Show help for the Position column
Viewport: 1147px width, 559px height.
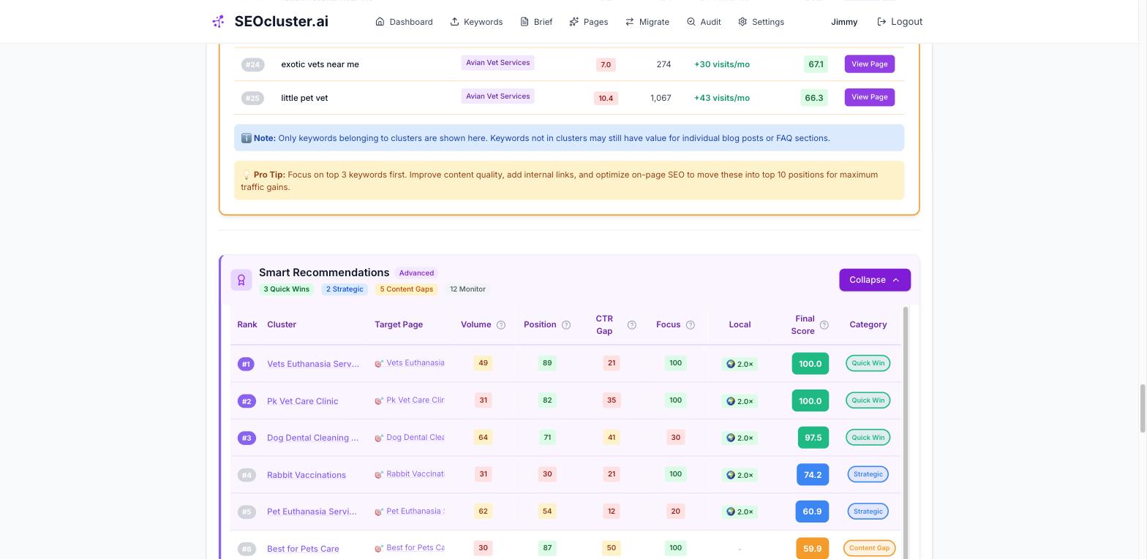[566, 325]
